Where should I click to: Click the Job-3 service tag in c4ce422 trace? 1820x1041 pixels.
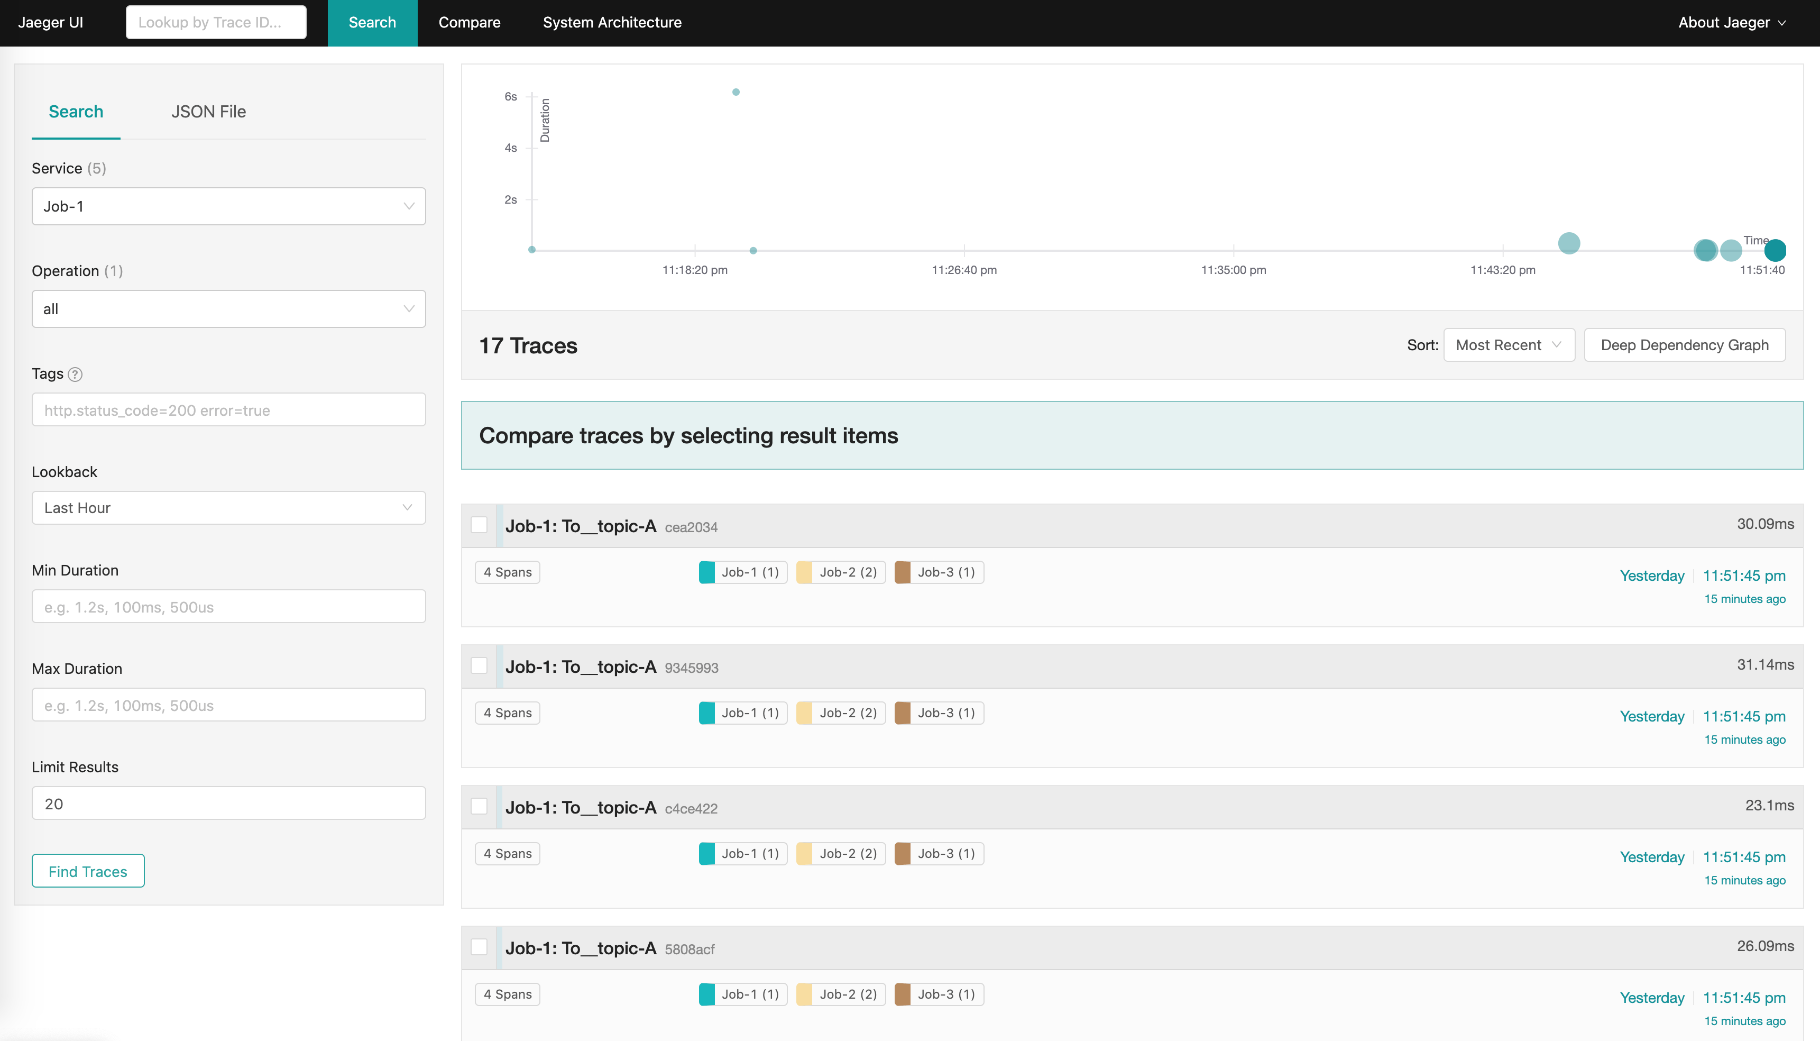939,854
